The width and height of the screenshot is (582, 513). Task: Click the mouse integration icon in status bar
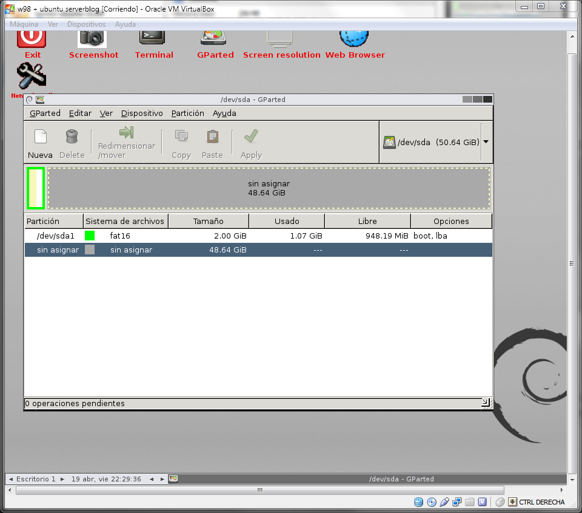(x=500, y=502)
